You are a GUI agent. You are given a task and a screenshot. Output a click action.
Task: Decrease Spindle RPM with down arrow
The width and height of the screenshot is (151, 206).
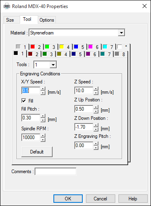43,139
